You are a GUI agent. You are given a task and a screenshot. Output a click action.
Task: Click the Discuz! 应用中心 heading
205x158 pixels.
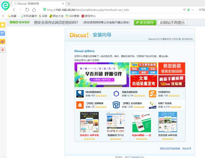(x=85, y=51)
